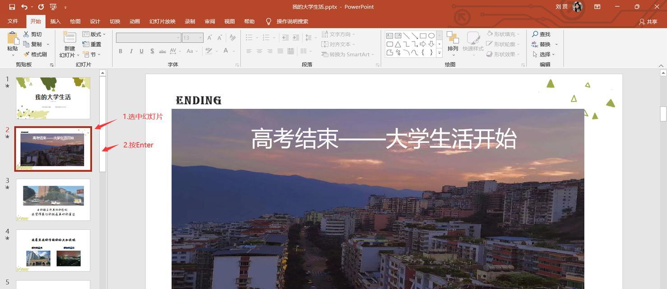Toggle center text alignment
The image size is (667, 289).
click(x=259, y=51)
